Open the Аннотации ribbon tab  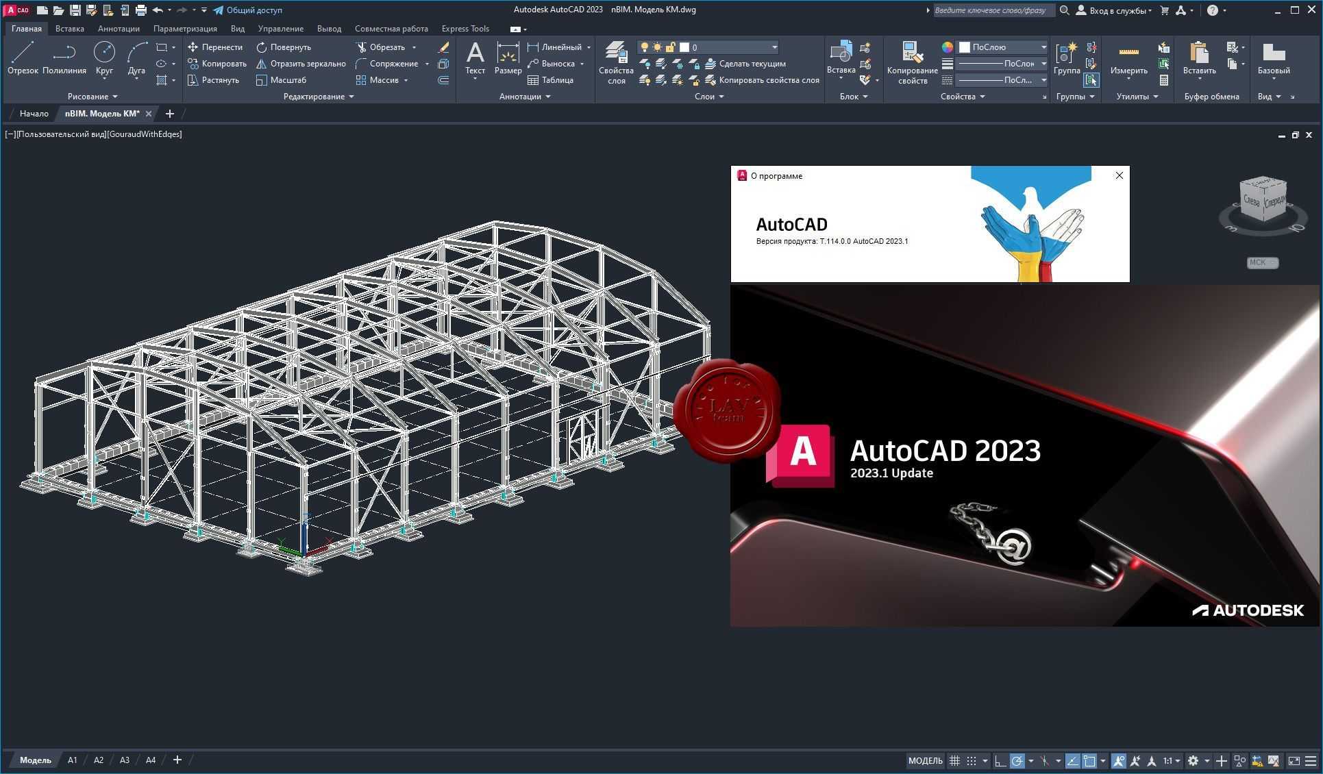119,29
